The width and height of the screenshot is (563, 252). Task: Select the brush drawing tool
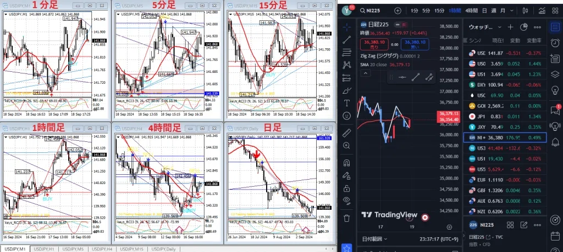pos(347,90)
